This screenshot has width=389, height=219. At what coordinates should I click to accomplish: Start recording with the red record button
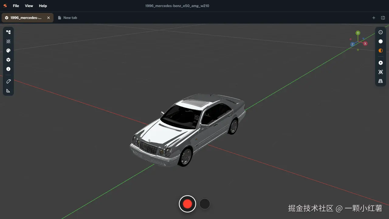[x=188, y=204]
